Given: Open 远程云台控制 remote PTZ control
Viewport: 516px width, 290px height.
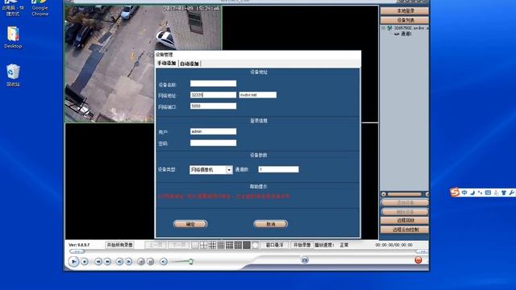Looking at the screenshot, I should (x=405, y=230).
